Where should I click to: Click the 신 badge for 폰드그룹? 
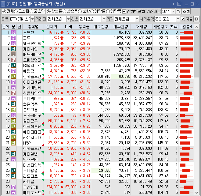click(x=13, y=110)
